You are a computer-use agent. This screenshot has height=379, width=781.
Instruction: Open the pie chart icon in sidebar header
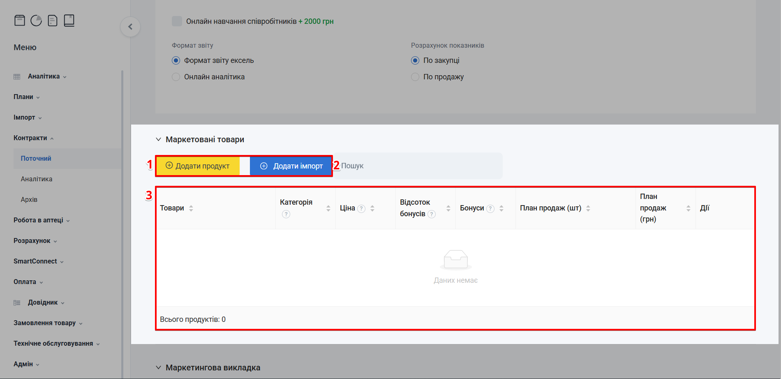click(36, 21)
